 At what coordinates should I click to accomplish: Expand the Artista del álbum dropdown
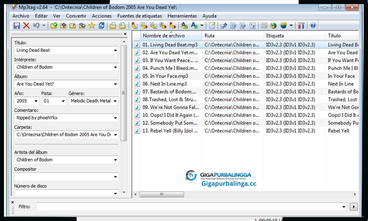116,160
